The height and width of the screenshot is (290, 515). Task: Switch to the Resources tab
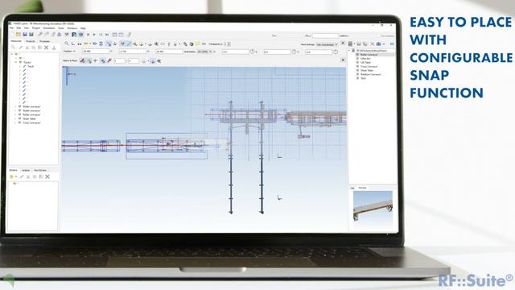pyautogui.click(x=16, y=41)
